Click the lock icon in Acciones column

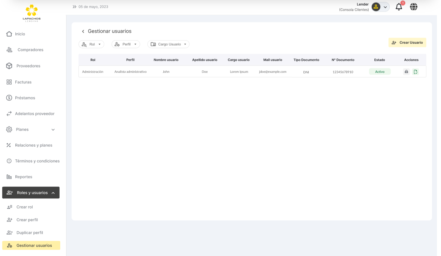(x=406, y=71)
